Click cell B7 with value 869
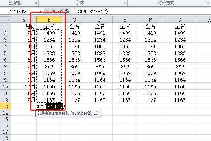Image resolution: width=211 pixels, height=141 pixels. tap(49, 66)
